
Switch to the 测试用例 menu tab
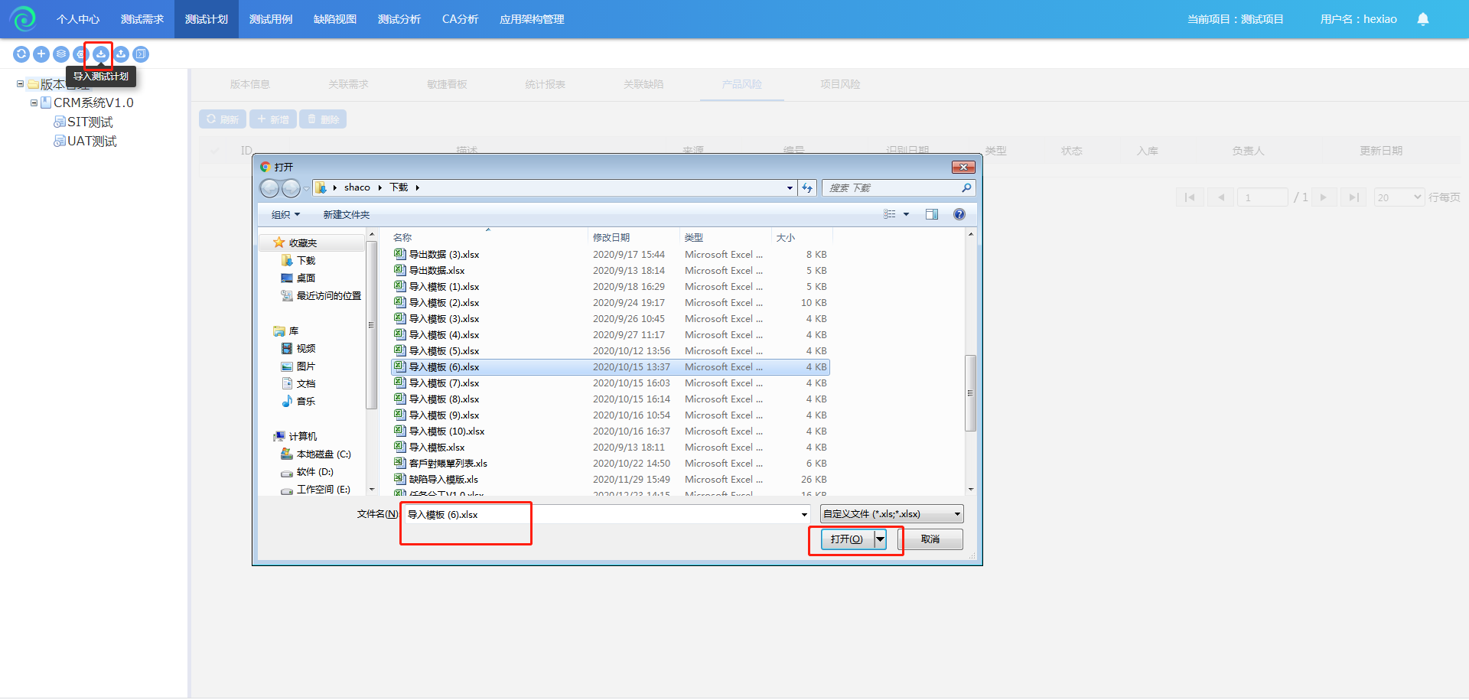271,19
